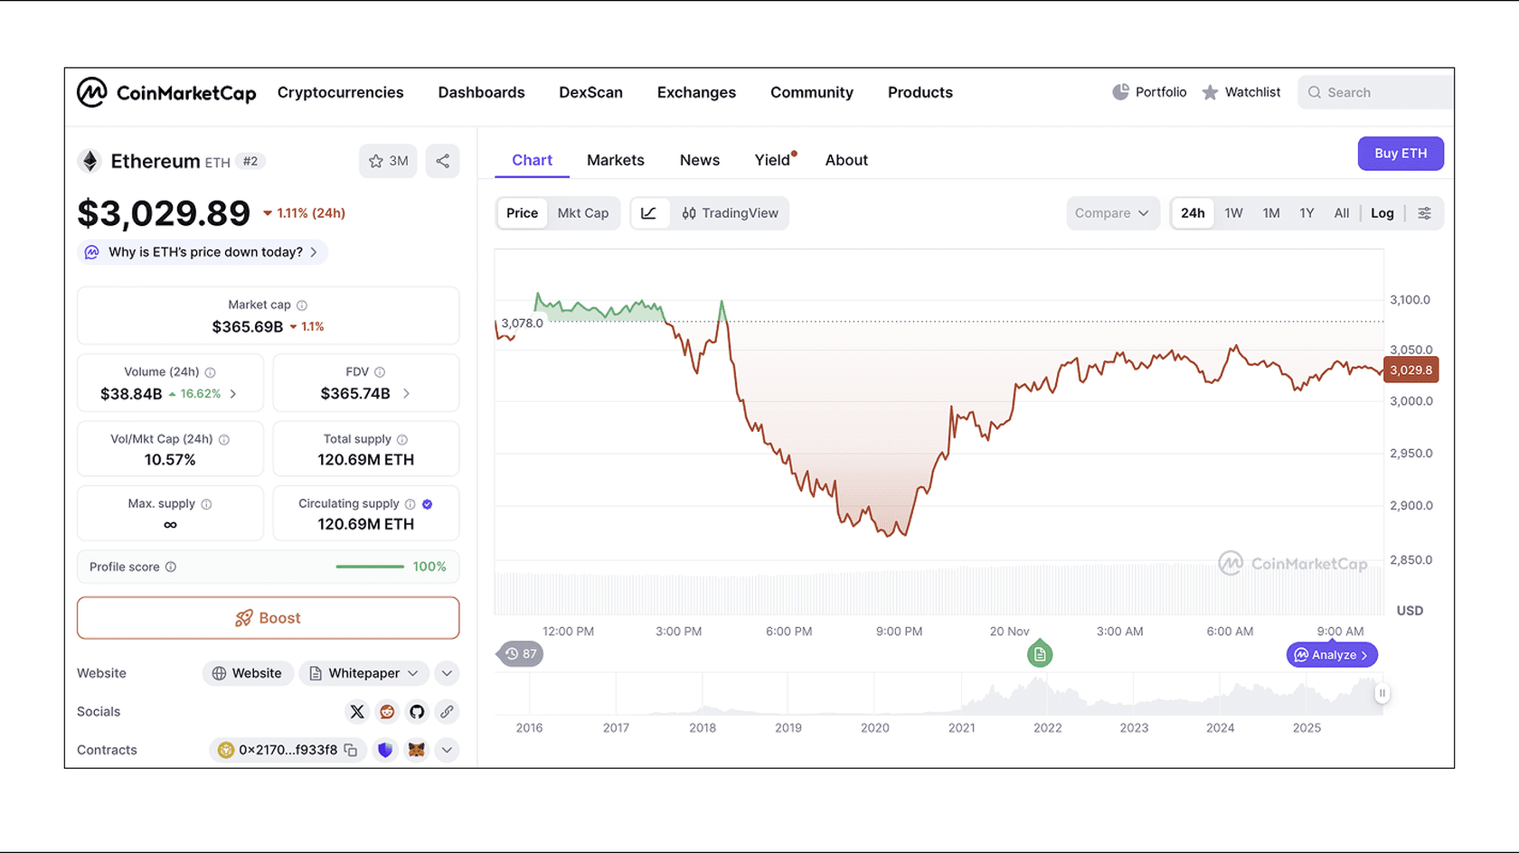Image resolution: width=1519 pixels, height=853 pixels.
Task: Open 'Why is ETH's price down today?' link
Action: click(202, 252)
